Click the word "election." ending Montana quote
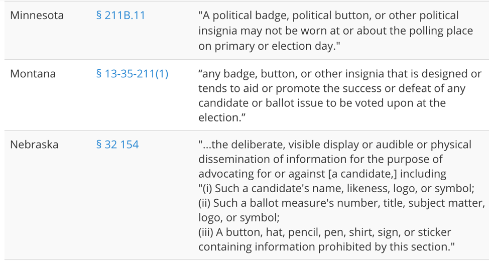Image resolution: width=489 pixels, height=262 pixels. point(222,118)
